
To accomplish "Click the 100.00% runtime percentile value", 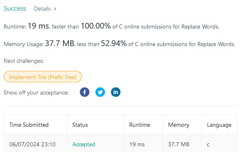I will (96, 26).
